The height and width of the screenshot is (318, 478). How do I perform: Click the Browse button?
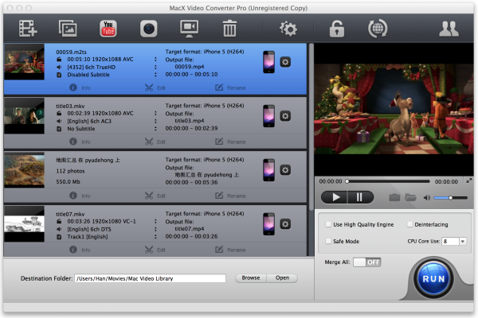pos(251,277)
